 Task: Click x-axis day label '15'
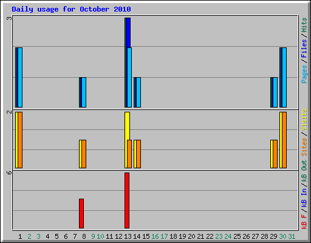click(146, 236)
